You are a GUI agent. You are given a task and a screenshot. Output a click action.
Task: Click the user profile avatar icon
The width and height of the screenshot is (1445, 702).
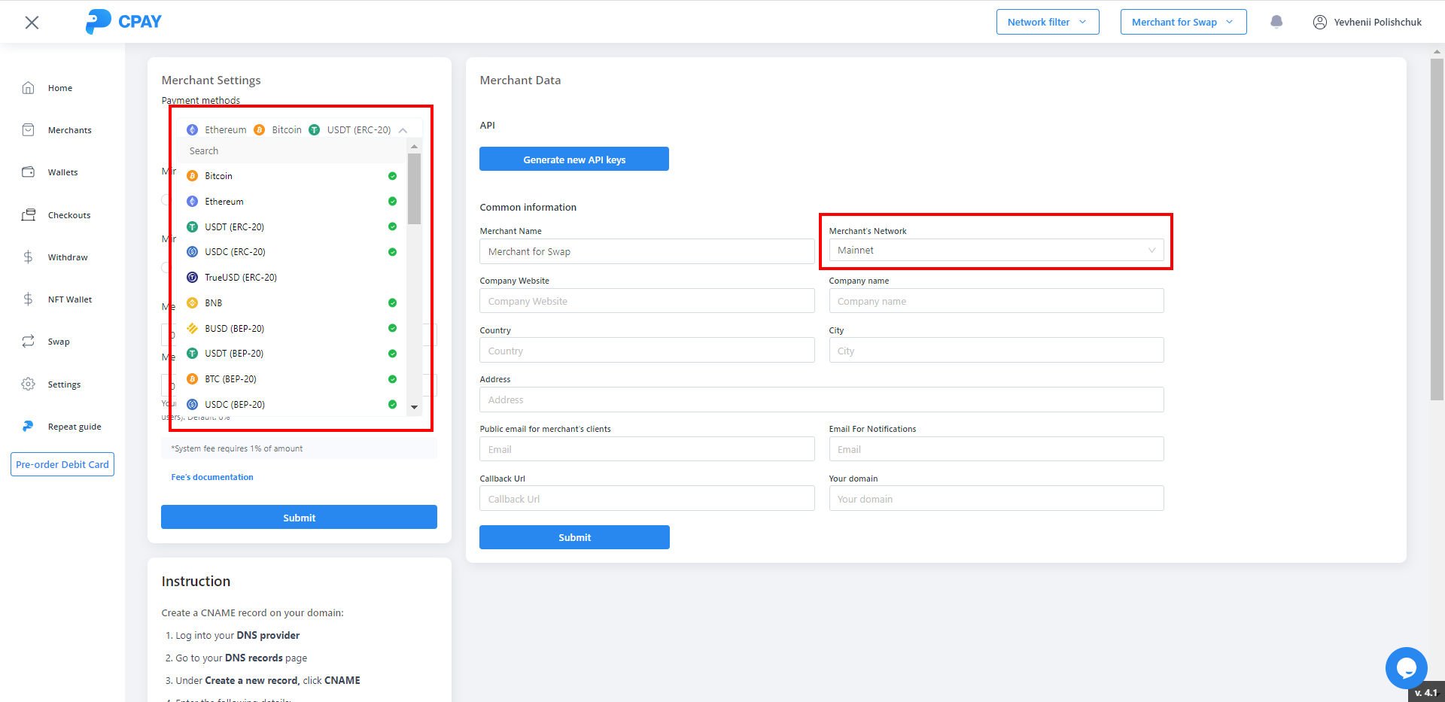1319,23
